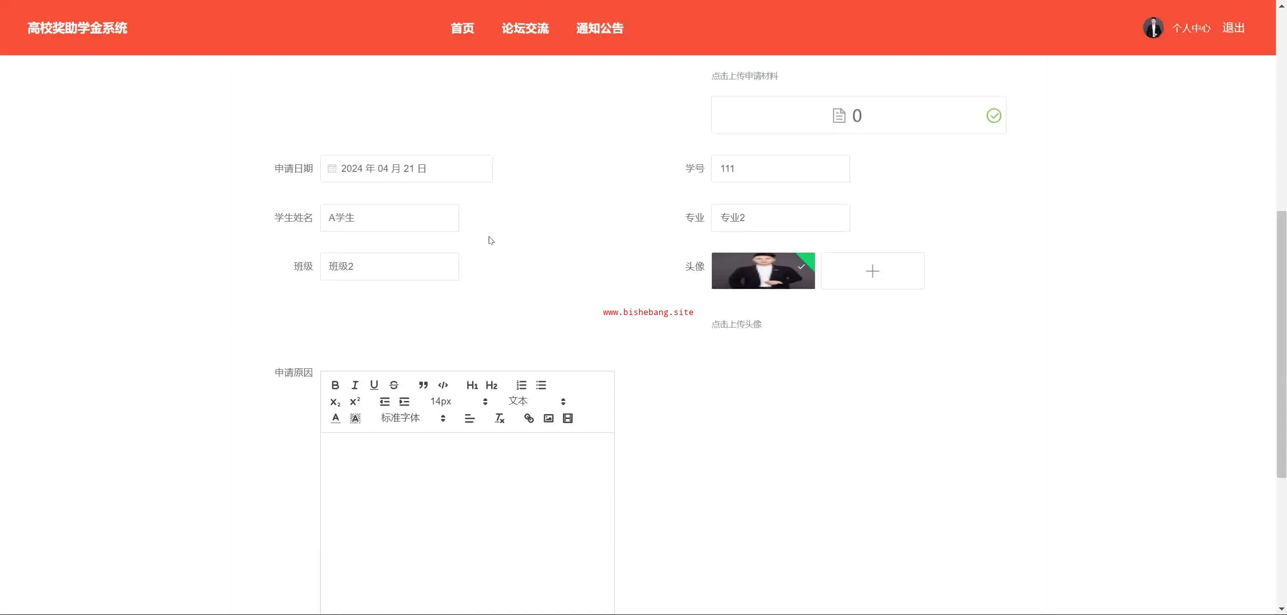This screenshot has height=615, width=1287.
Task: Insert a hyperlink into the text
Action: [529, 419]
